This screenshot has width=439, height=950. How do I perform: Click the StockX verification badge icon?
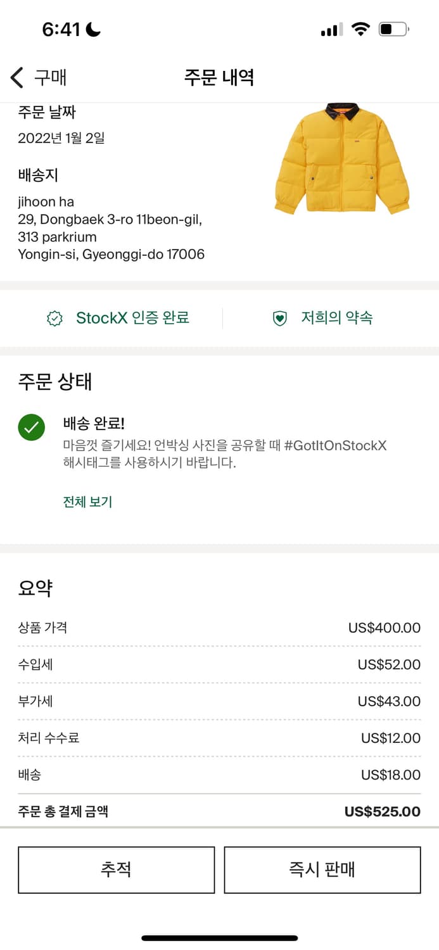[56, 318]
